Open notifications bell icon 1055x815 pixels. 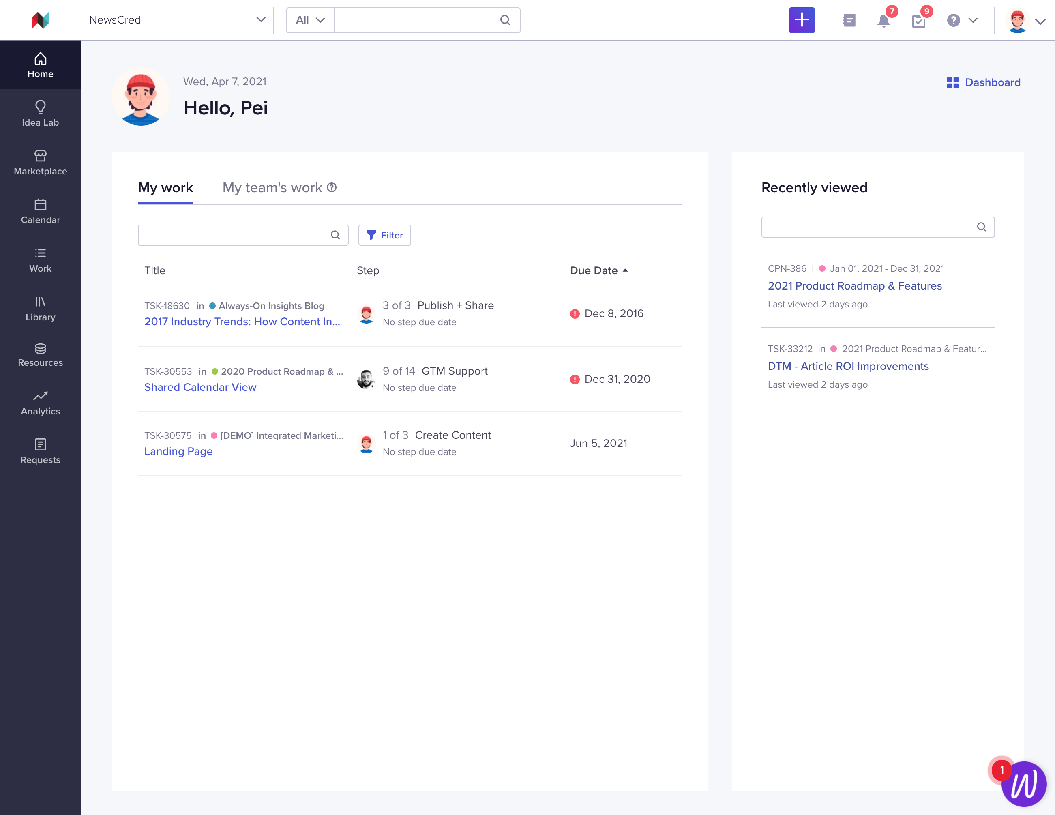[883, 20]
